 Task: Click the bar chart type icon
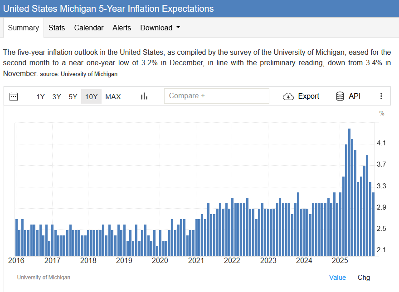[144, 96]
